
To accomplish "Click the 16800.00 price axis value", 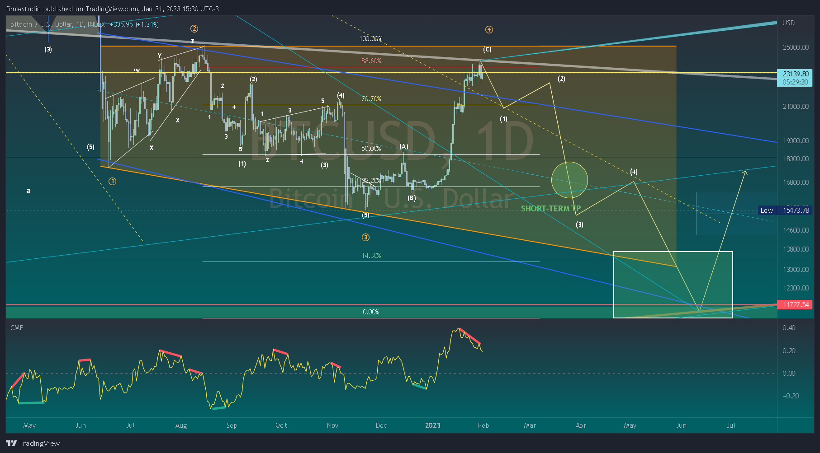I will (x=796, y=182).
